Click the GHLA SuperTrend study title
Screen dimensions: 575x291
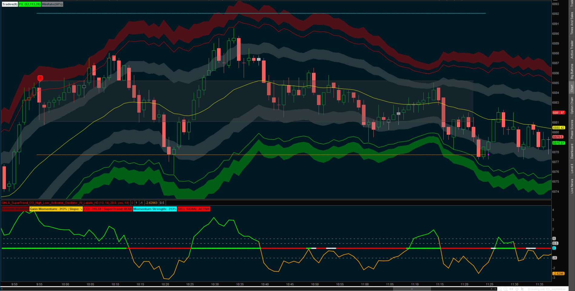65,203
